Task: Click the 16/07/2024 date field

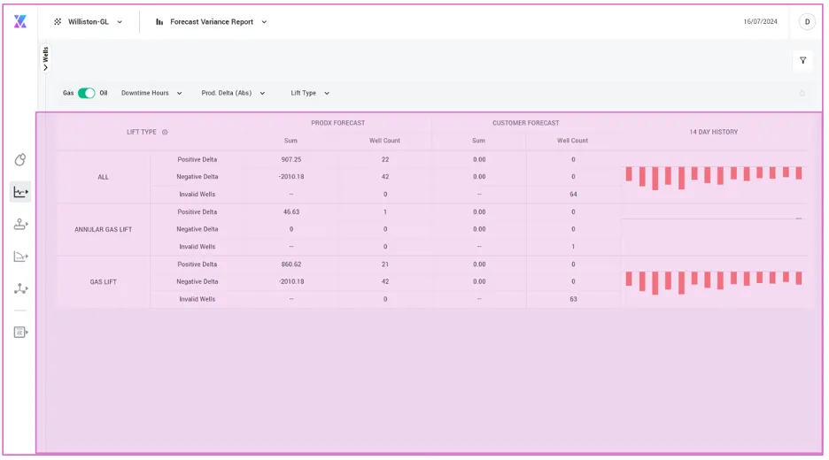Action: (x=760, y=21)
